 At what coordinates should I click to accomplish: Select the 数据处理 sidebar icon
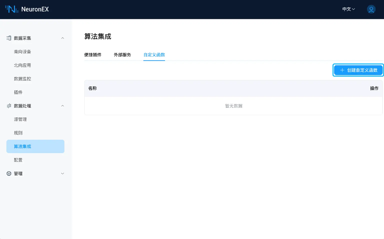click(x=9, y=106)
